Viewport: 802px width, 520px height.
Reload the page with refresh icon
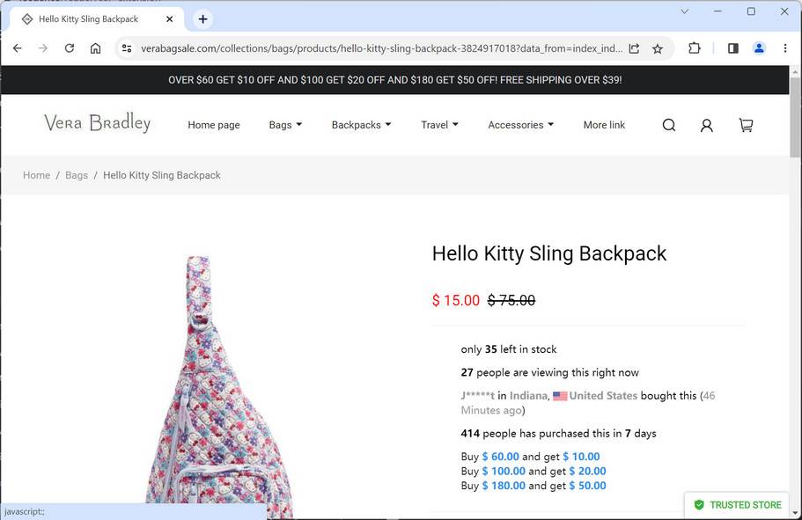(70, 48)
